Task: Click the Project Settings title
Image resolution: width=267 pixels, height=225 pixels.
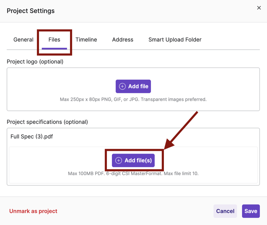Action: [31, 11]
